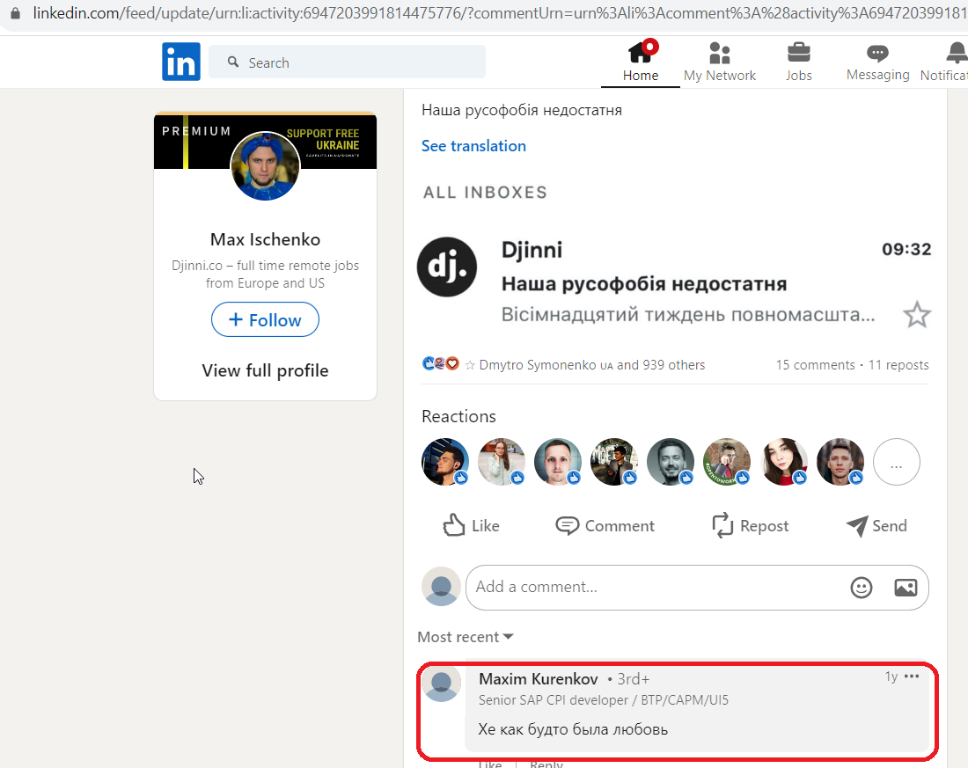The height and width of the screenshot is (768, 968).
Task: Click the Max Ischenko name link
Action: tap(265, 239)
